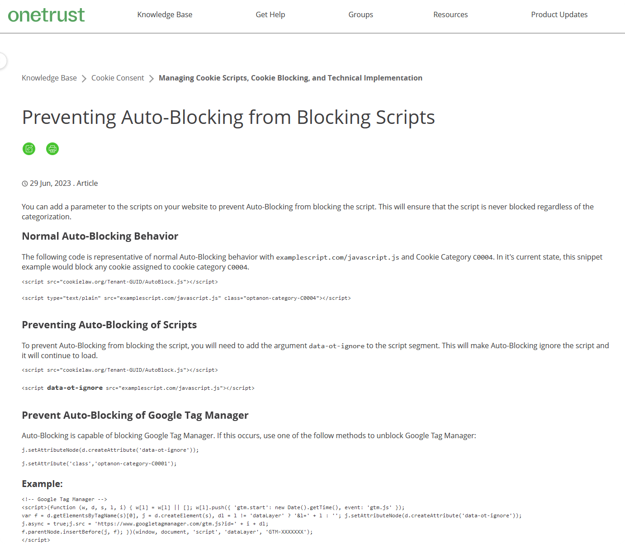625x544 pixels.
Task: Click the 'Example:' heading
Action: (x=42, y=484)
